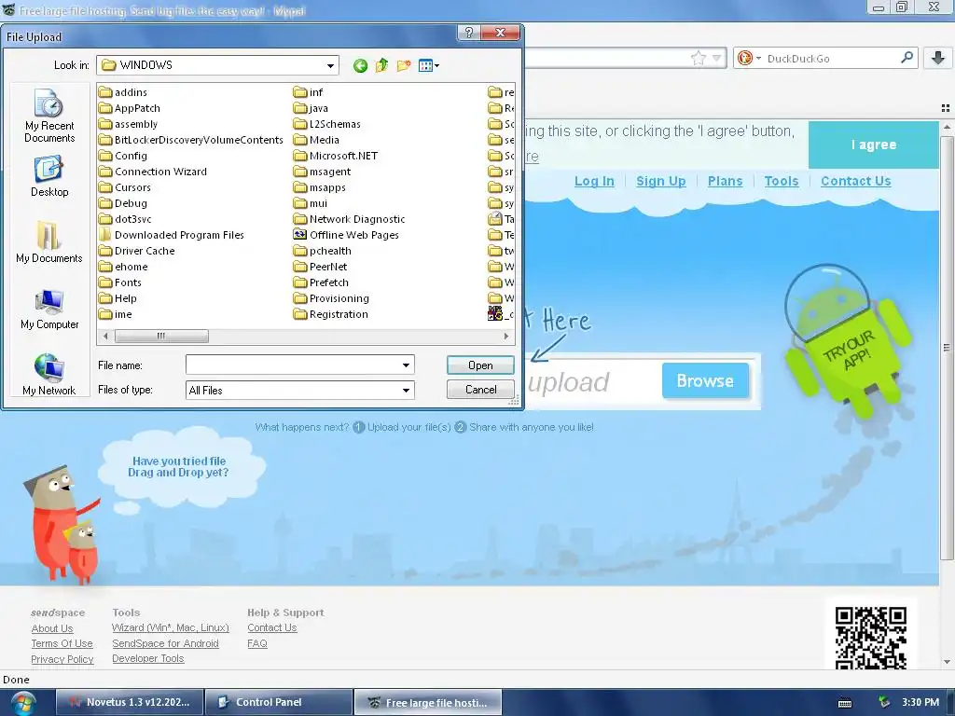Select My Documents in the places bar
The width and height of the screenshot is (955, 716).
pyautogui.click(x=49, y=241)
